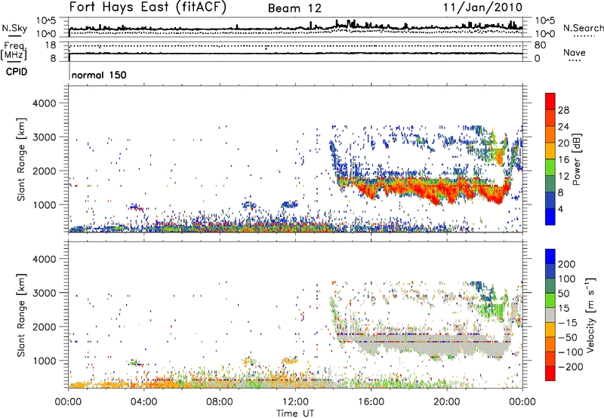Click the left '10^5' noise axis label
The image size is (604, 418).
[x=46, y=20]
